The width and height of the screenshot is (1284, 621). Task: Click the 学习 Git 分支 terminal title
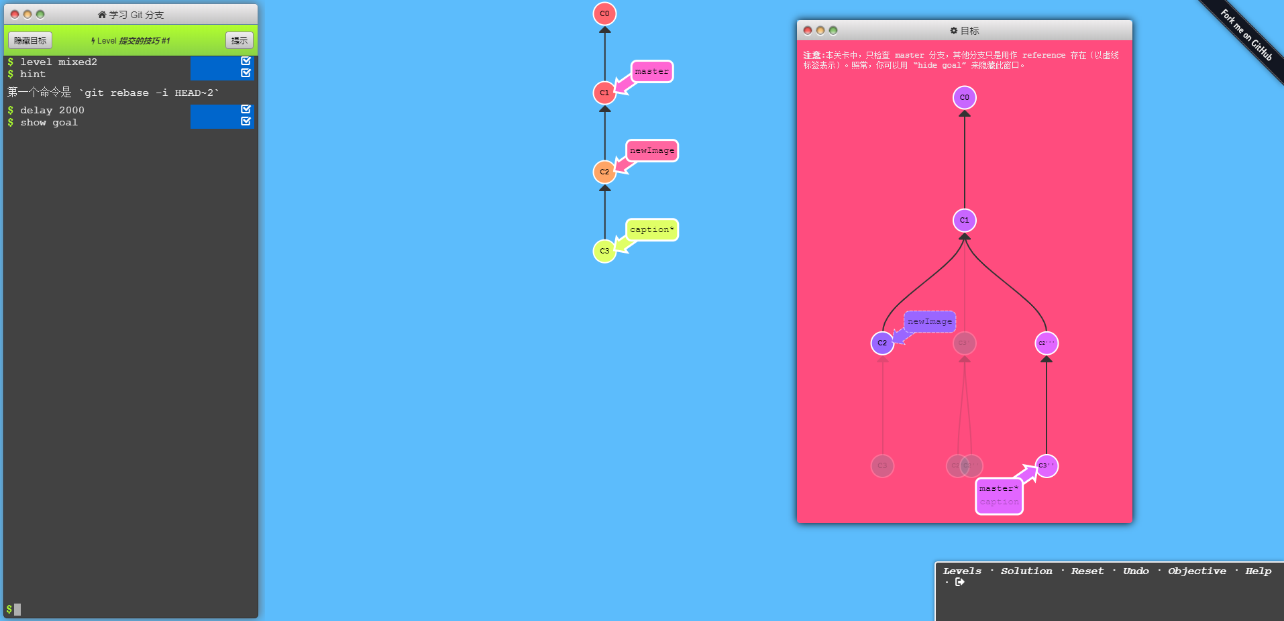pyautogui.click(x=136, y=14)
